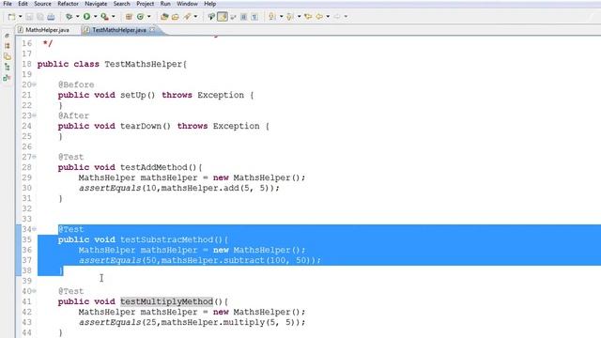The height and width of the screenshot is (338, 601).
Task: Open the second brown sidebar view icon
Action: coord(7,46)
